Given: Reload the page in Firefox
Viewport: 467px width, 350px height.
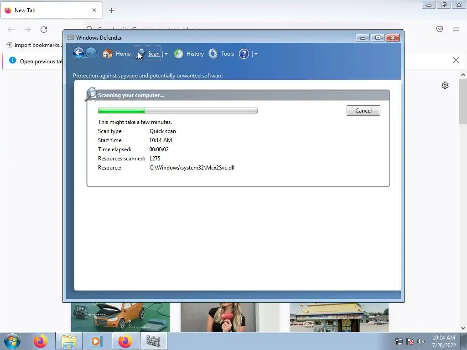Looking at the screenshot, I should [44, 29].
